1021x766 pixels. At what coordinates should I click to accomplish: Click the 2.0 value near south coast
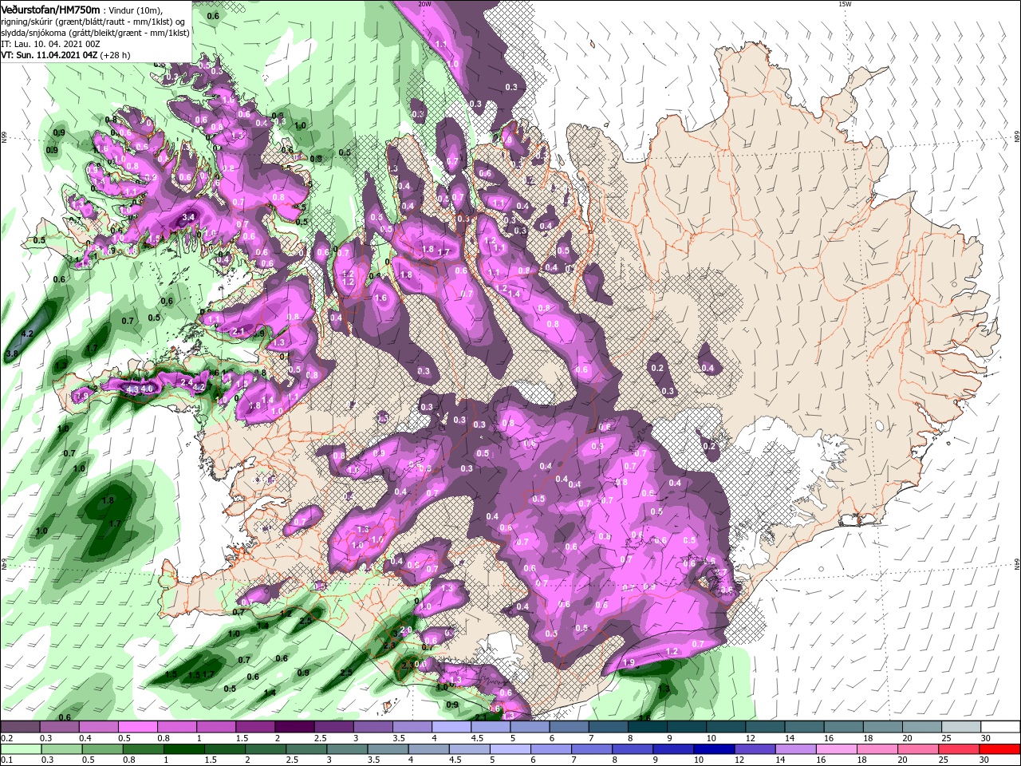click(405, 630)
